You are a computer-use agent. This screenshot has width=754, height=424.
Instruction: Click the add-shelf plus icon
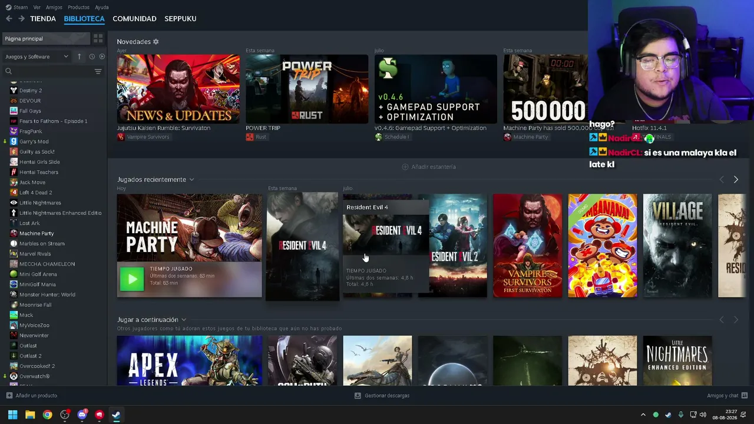[405, 167]
